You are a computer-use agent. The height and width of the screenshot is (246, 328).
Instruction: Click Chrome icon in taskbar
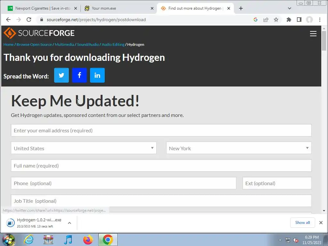108,240
